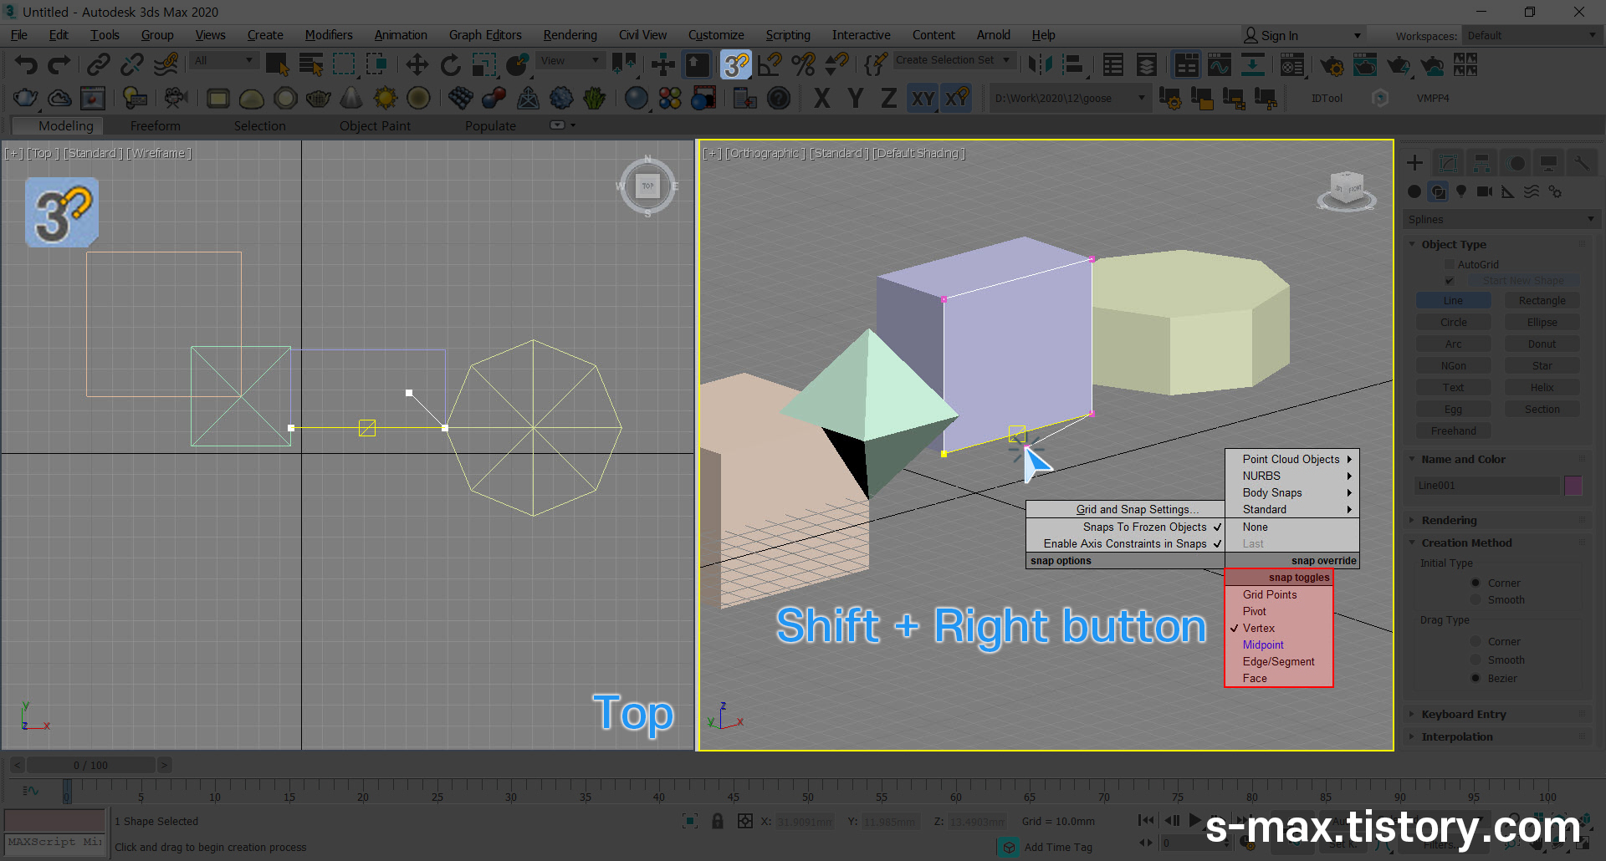Screen dimensions: 1606x861
Task: Open the Splines category dropdown
Action: click(1501, 219)
